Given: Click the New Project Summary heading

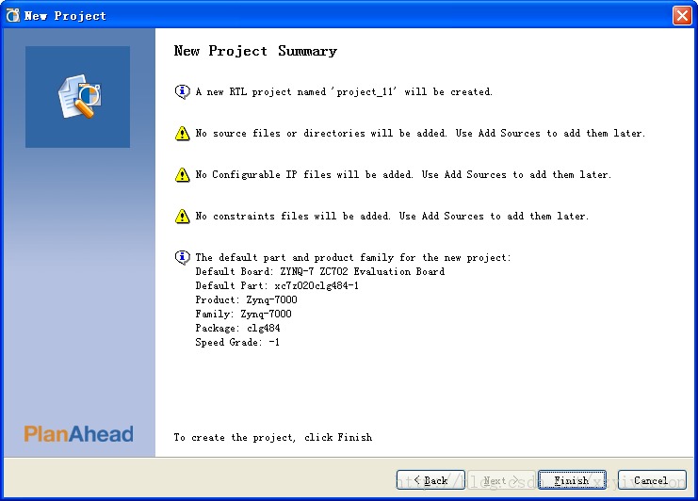Looking at the screenshot, I should pos(255,51).
